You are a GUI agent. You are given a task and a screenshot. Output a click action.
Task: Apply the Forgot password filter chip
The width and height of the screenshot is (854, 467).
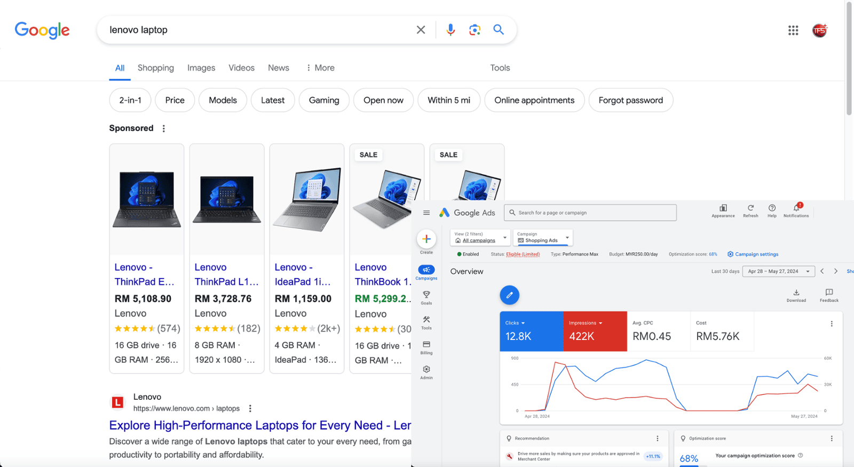coord(630,100)
